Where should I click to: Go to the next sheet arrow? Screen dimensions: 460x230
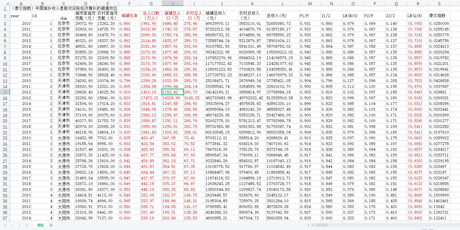click(20, 225)
